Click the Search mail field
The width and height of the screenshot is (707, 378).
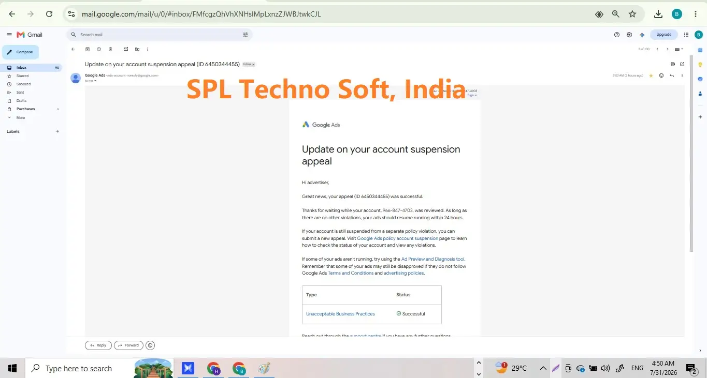tap(160, 35)
